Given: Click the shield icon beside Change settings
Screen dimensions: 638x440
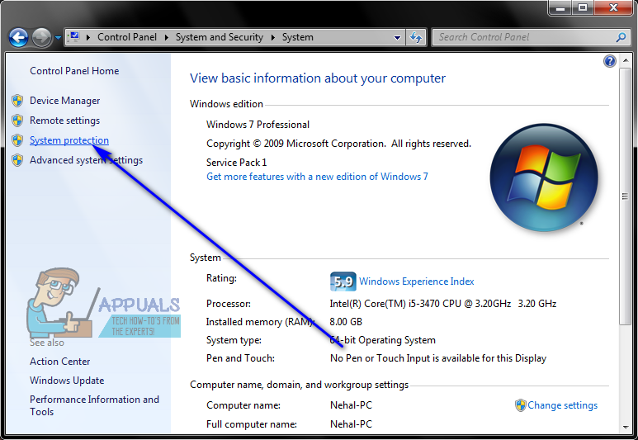Looking at the screenshot, I should click(x=521, y=405).
